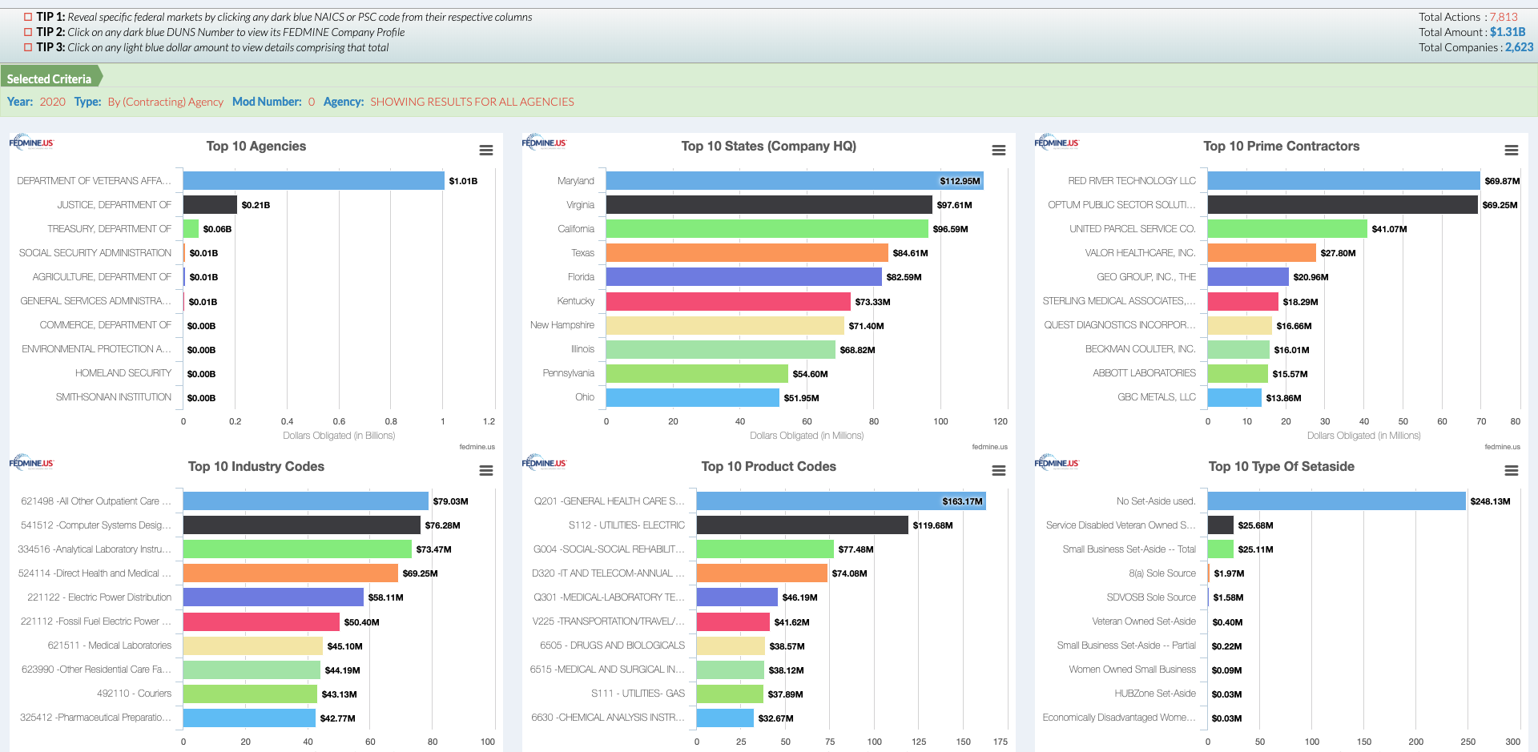Click the FEDMINE.US logo in Top 10 Agencies panel
Image resolution: width=1538 pixels, height=752 pixels.
(31, 143)
